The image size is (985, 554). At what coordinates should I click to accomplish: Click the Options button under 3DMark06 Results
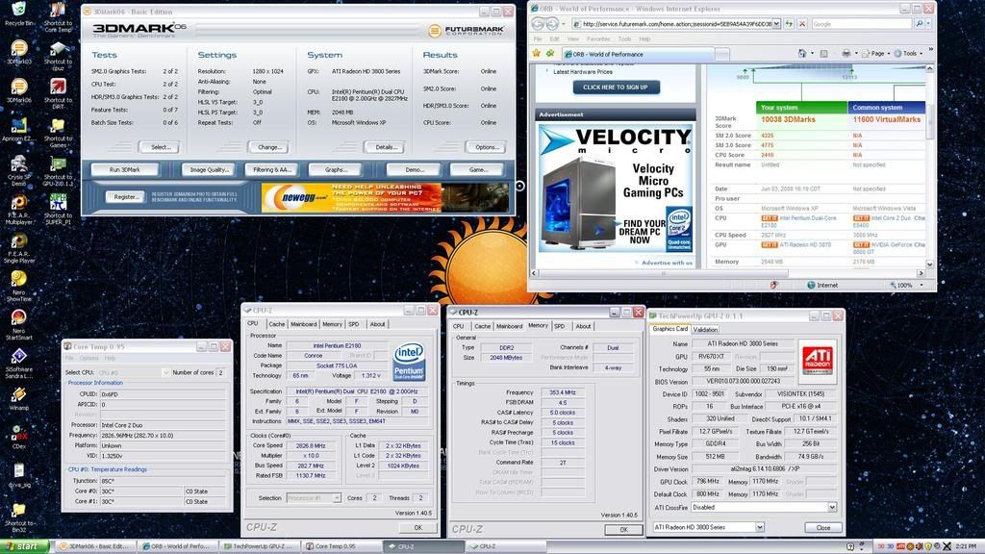tap(487, 147)
